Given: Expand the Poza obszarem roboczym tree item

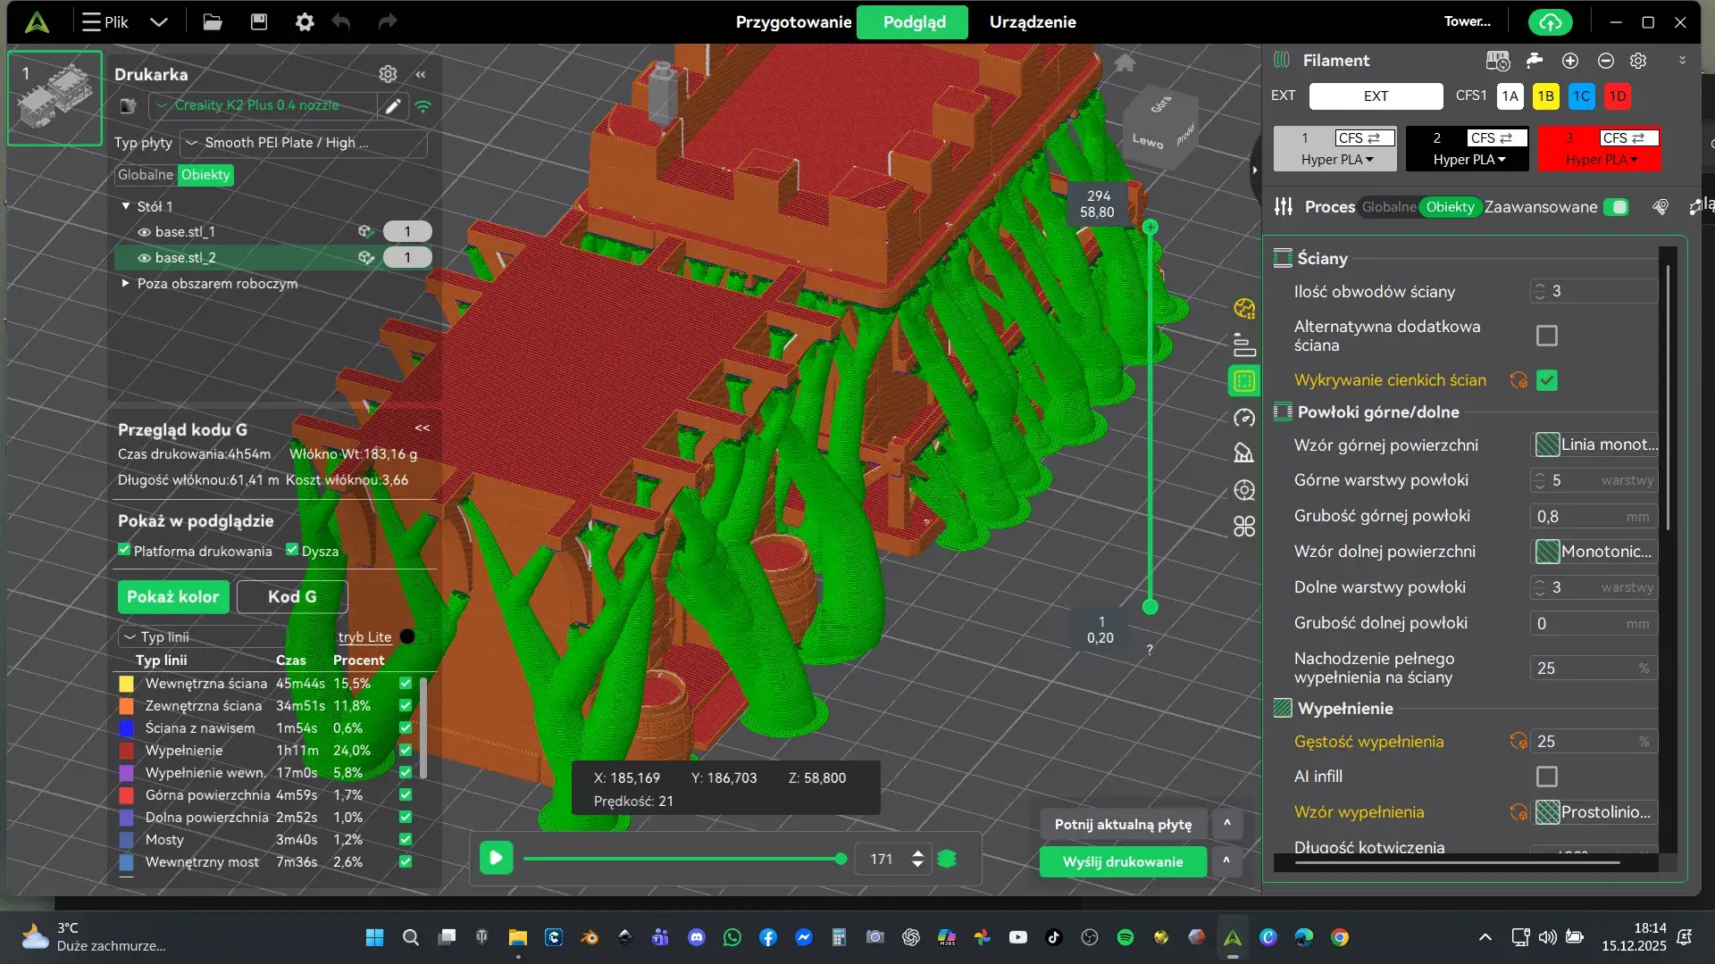Looking at the screenshot, I should [x=126, y=283].
